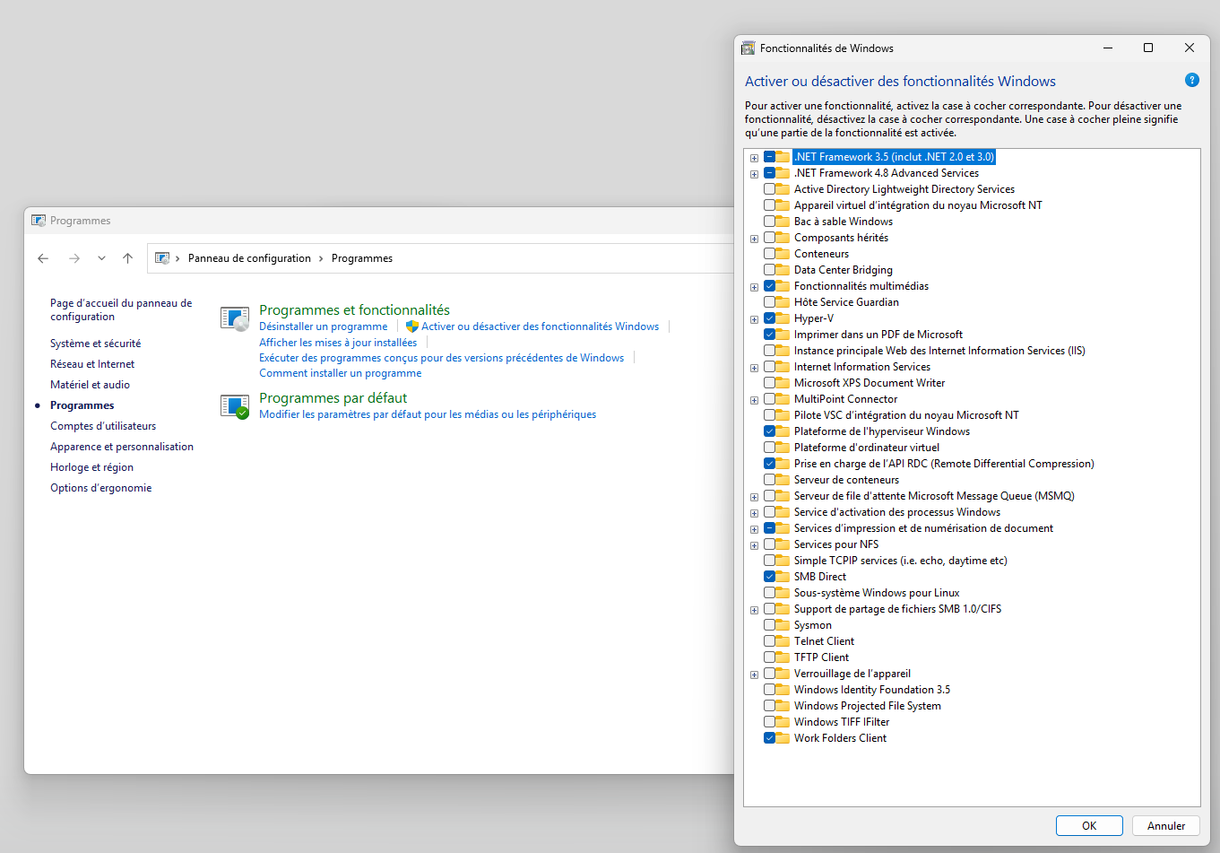Expand the Internet Information Services node
1220x853 pixels.
(754, 368)
